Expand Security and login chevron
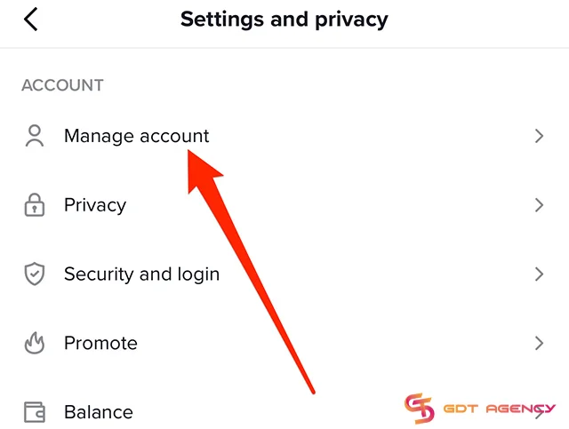Viewport: 569px width, 429px height. pos(538,274)
